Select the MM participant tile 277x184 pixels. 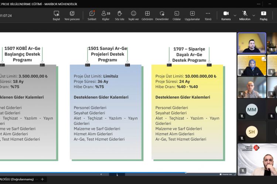252,109
